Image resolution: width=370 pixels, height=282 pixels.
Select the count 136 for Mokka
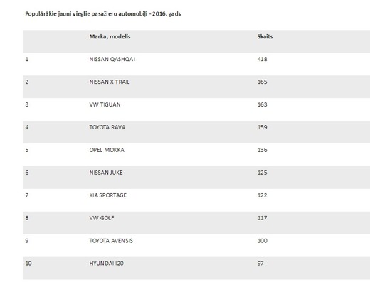click(262, 150)
